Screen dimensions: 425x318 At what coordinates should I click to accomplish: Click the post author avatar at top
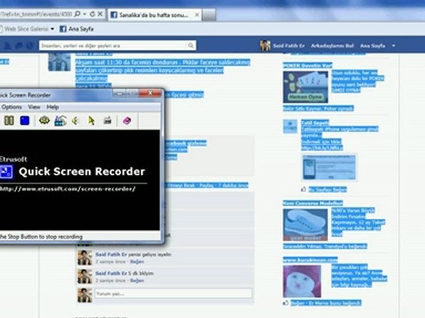click(x=59, y=62)
